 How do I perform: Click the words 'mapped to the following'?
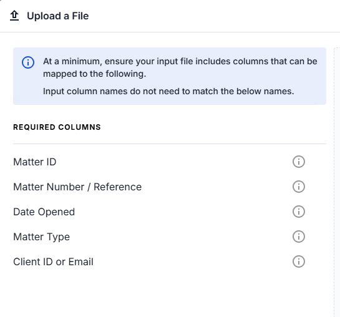[x=94, y=74]
